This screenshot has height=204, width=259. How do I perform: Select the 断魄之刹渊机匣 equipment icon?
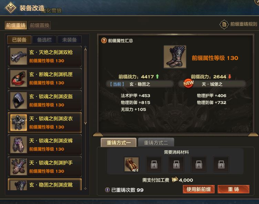19,78
